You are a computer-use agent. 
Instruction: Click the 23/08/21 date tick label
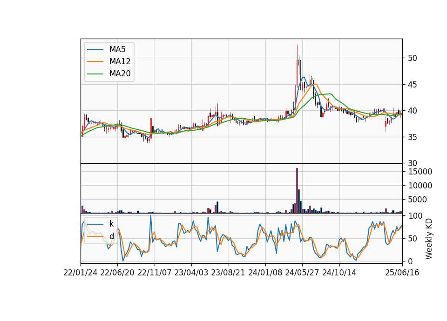click(228, 273)
